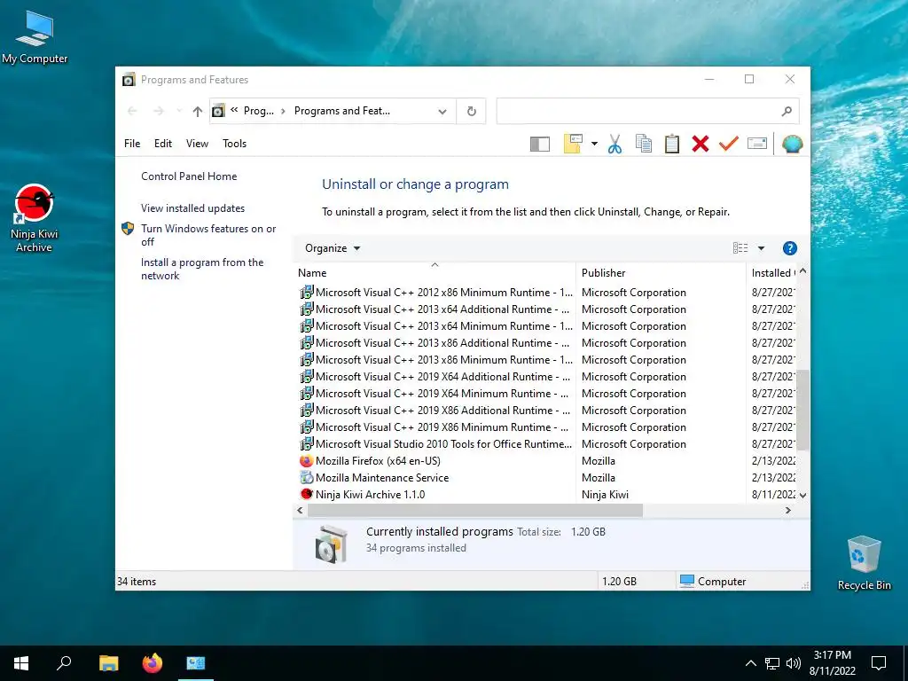This screenshot has width=908, height=681.
Task: Open File Explorer from the taskbar
Action: click(x=108, y=663)
